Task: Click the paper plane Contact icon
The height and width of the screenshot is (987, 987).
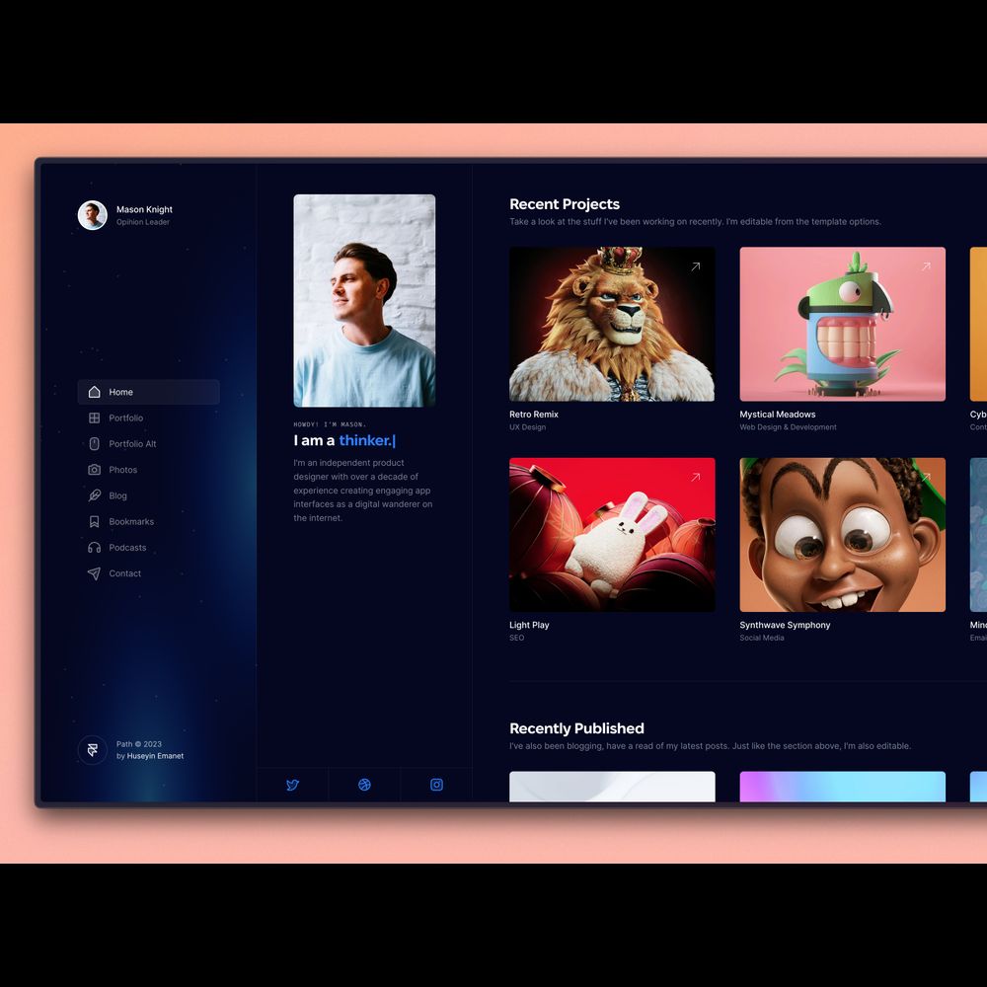Action: tap(94, 573)
